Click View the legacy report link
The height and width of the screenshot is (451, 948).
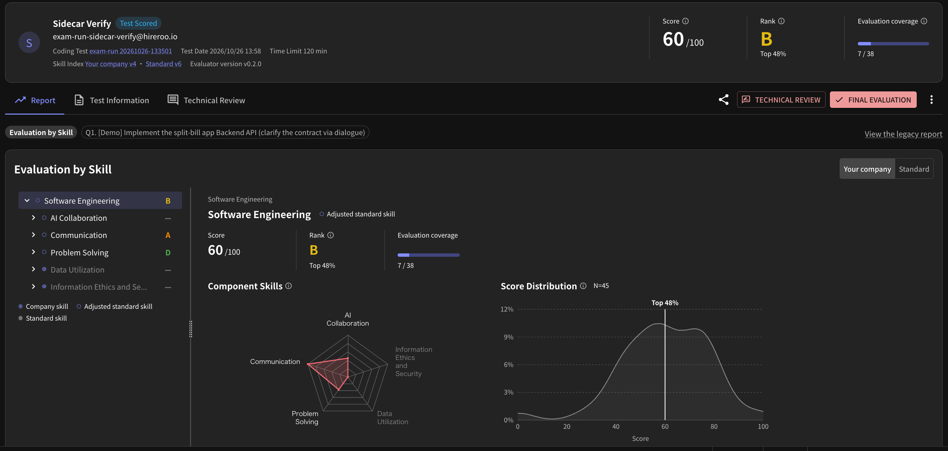click(x=903, y=134)
